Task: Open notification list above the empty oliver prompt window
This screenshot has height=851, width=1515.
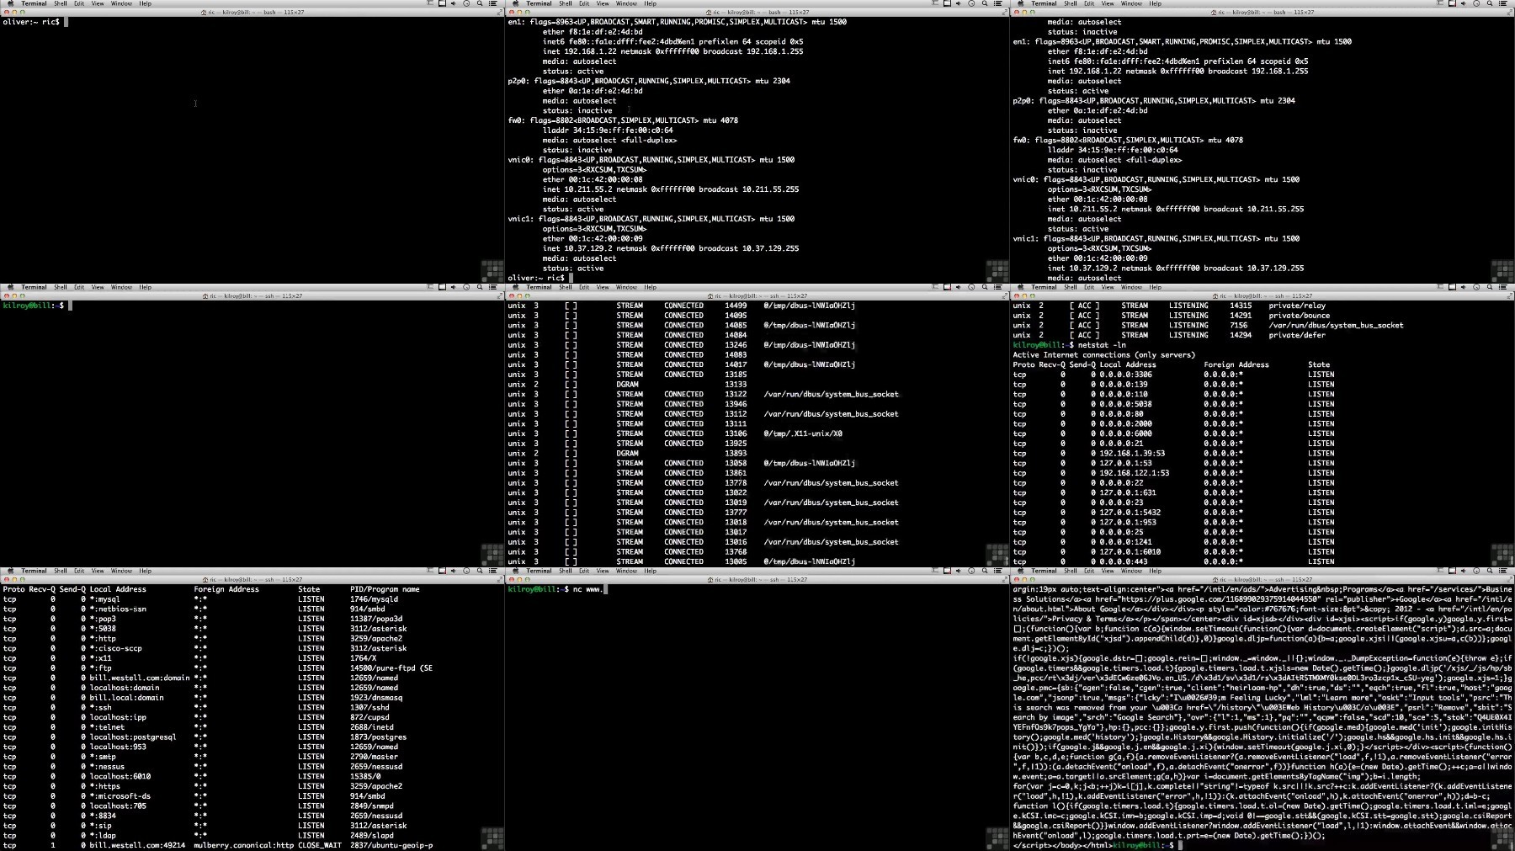Action: [x=493, y=3]
